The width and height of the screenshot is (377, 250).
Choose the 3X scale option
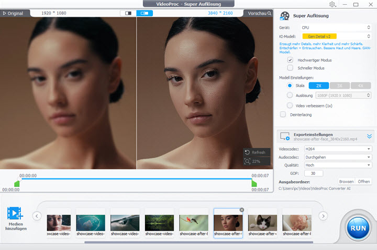point(340,86)
